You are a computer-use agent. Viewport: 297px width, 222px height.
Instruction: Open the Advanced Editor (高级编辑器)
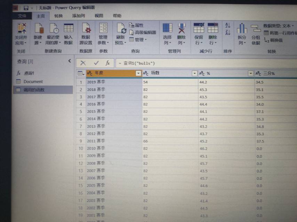(143, 33)
